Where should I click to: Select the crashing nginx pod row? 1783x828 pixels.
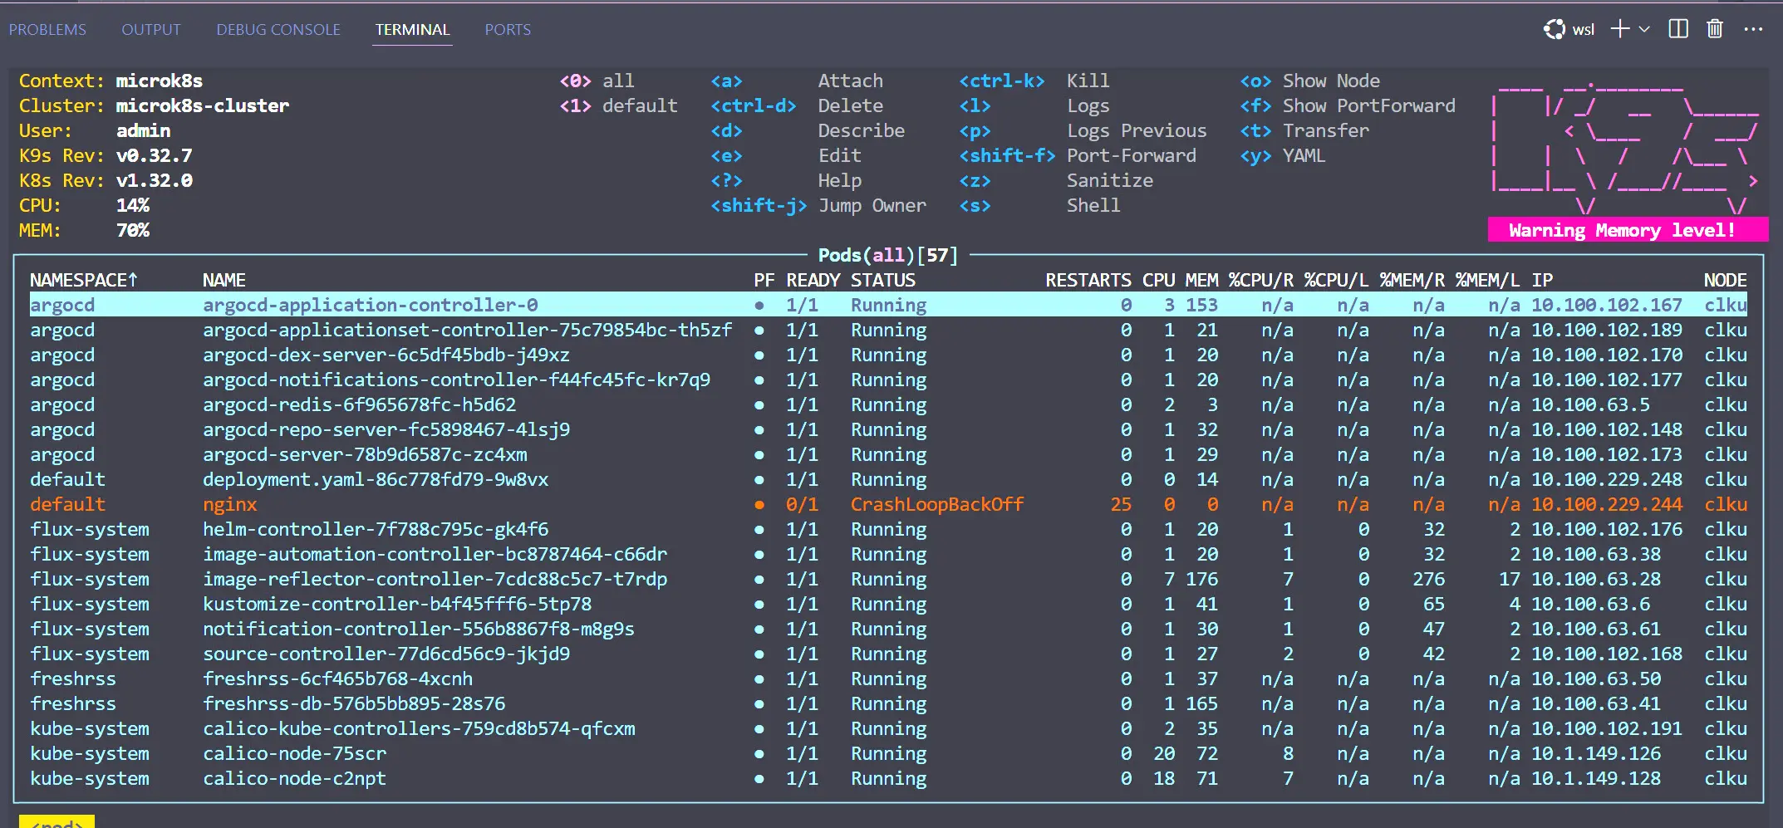coord(230,504)
